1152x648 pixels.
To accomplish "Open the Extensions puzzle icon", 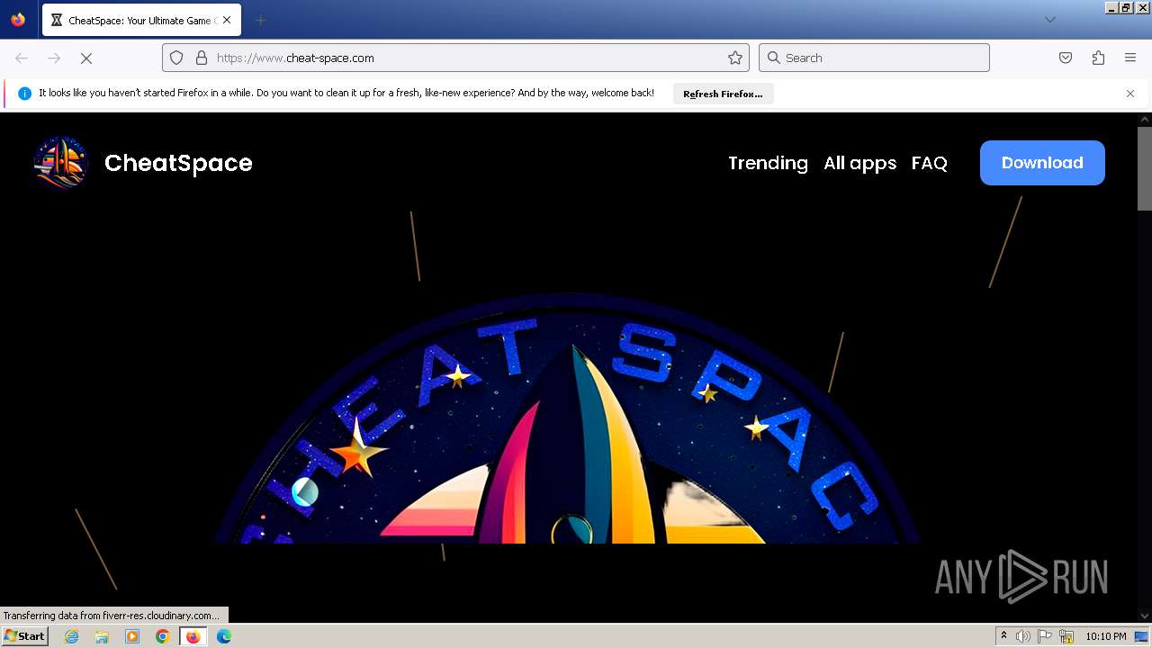I will tap(1098, 58).
